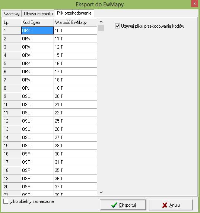Select the OPX cell in row 3

pyautogui.click(x=37, y=47)
